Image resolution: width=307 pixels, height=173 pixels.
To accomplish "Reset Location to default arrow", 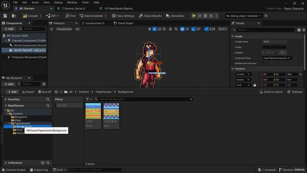I will [301, 74].
